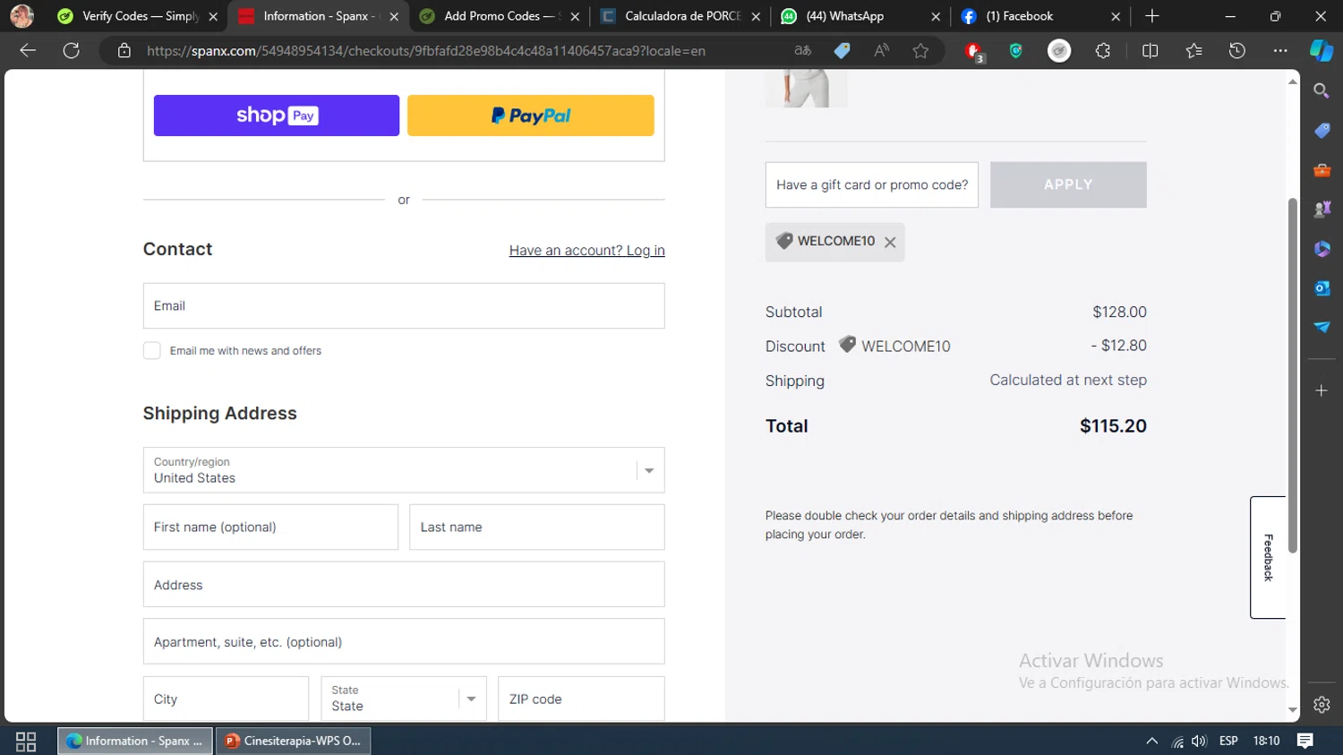This screenshot has height=755, width=1343.
Task: Toggle split screen view icon
Action: click(x=1151, y=51)
